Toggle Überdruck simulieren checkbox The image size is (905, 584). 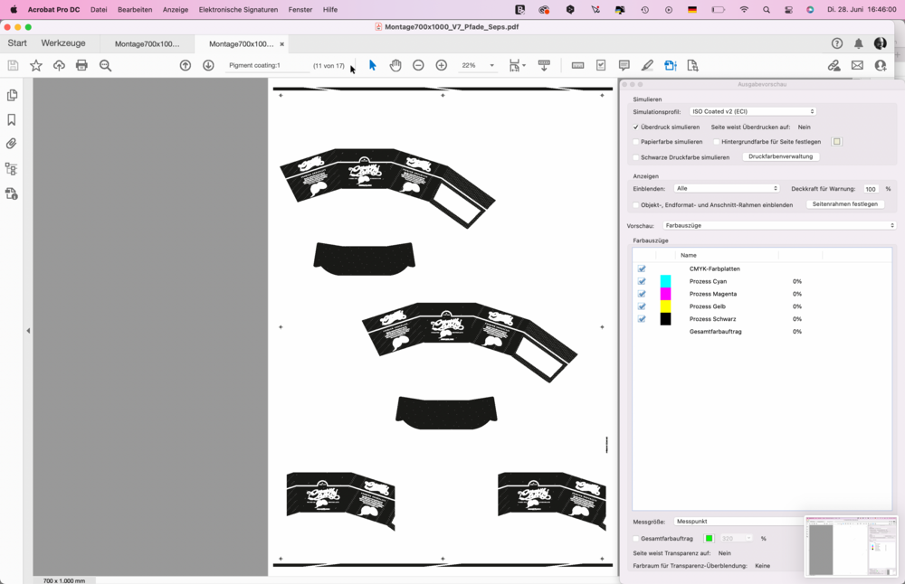click(x=636, y=127)
